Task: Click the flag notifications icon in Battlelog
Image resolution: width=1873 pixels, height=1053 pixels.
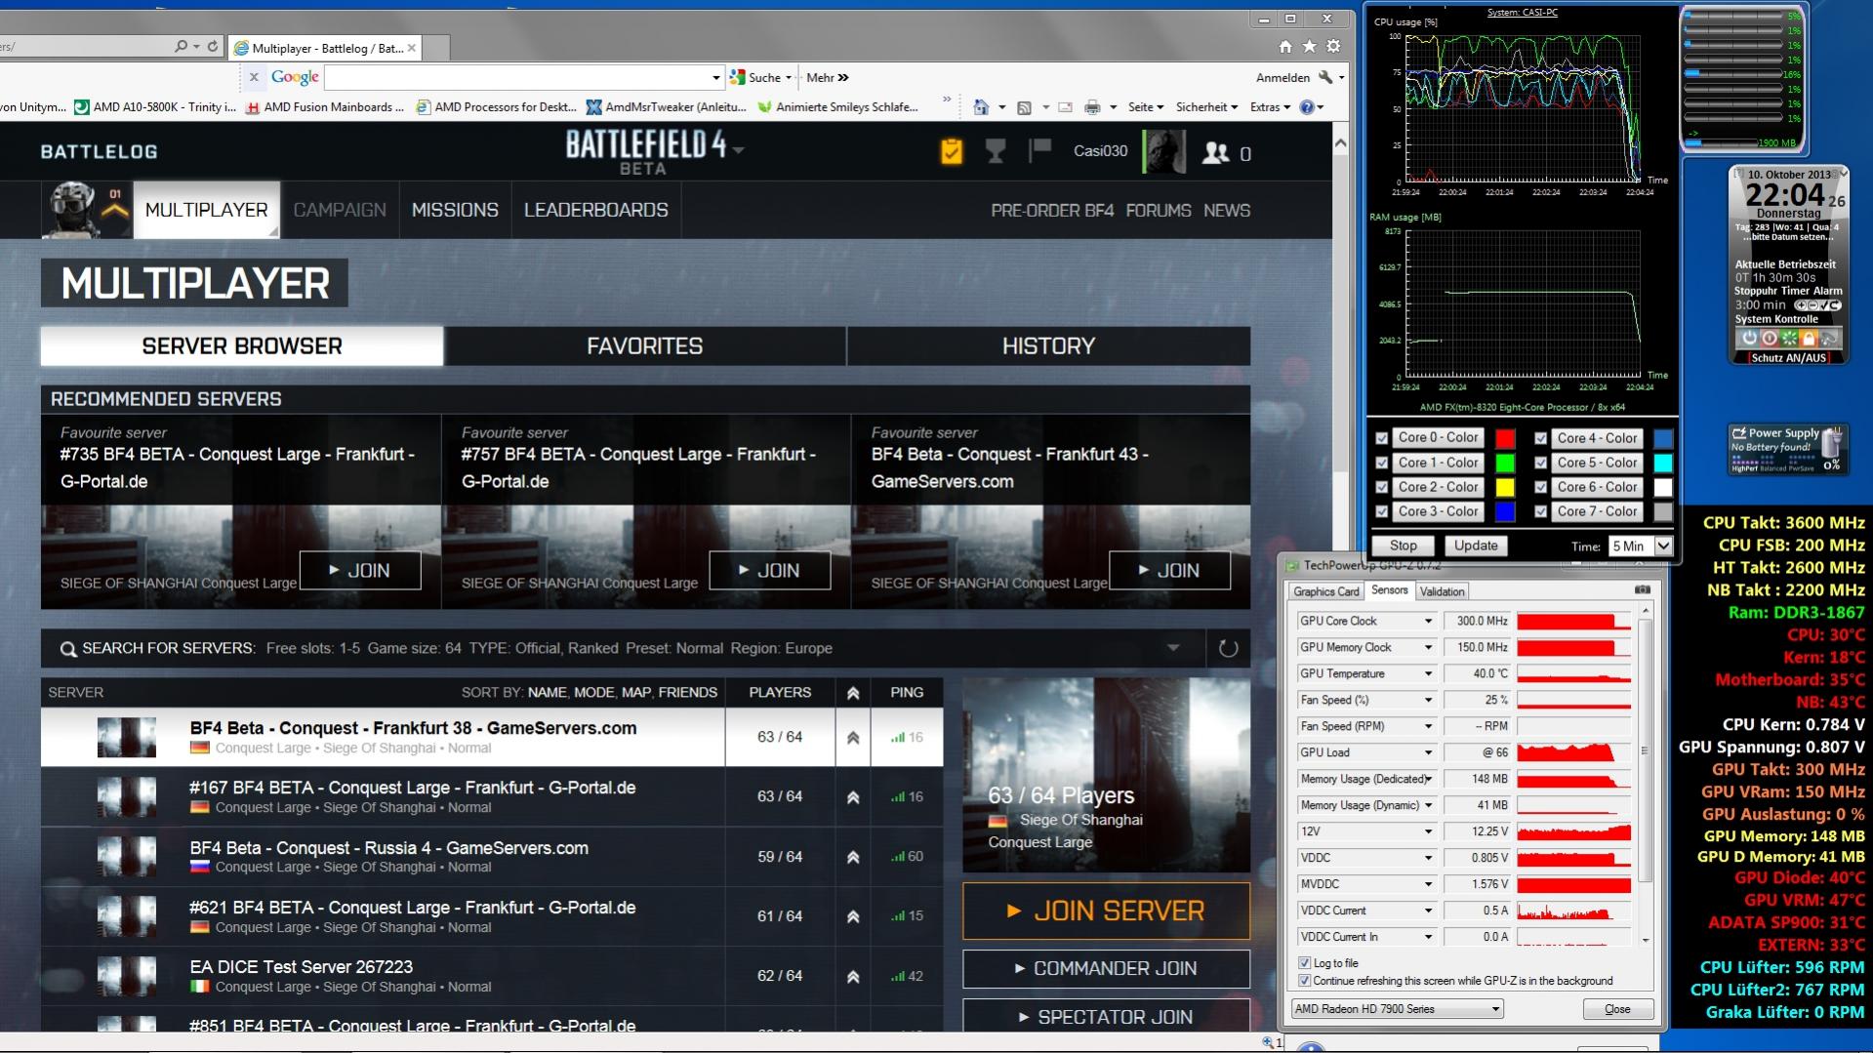Action: click(1039, 150)
